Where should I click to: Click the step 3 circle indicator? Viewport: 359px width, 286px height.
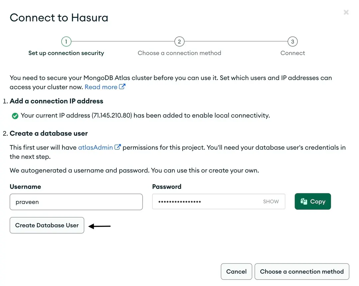[293, 41]
